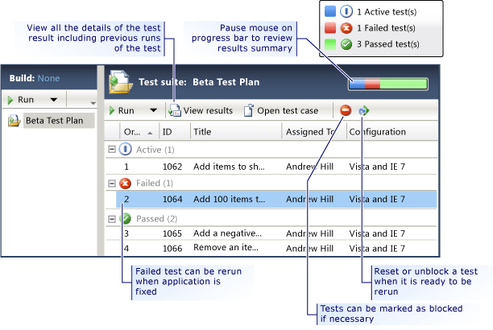Click the None build link
The height and width of the screenshot is (330, 493).
click(x=48, y=78)
